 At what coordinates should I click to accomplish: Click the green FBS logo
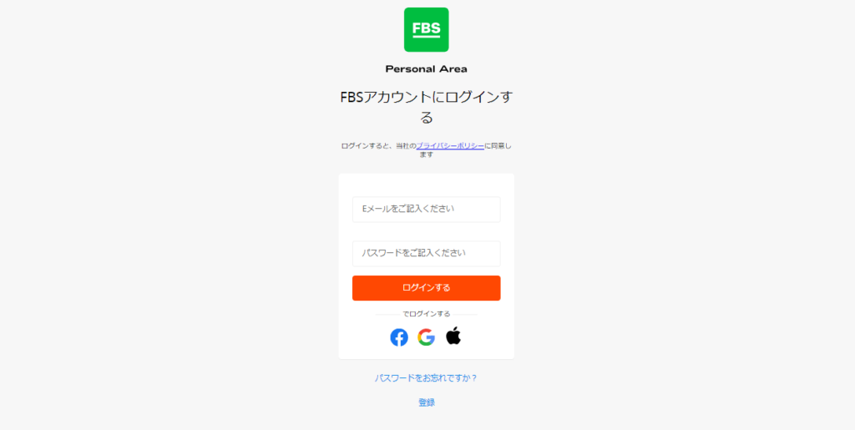(427, 29)
